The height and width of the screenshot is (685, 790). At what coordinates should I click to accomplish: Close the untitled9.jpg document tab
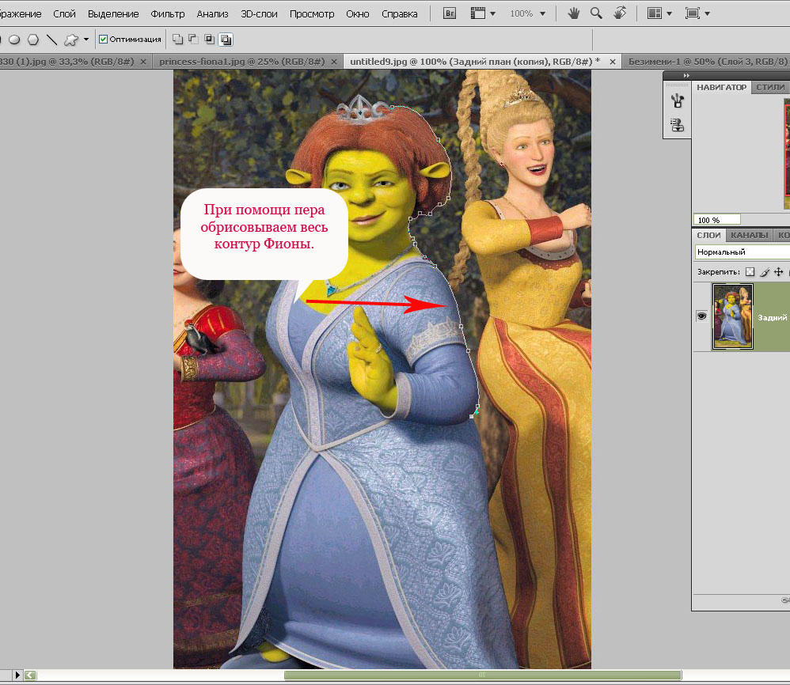613,62
